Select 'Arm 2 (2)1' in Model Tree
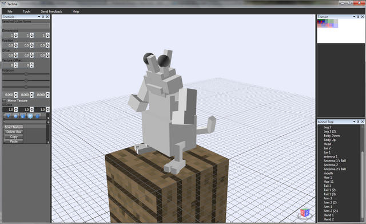The height and width of the screenshot is (224, 366). [331, 211]
